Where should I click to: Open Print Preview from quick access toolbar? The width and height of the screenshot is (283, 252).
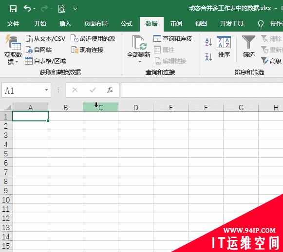[61, 9]
